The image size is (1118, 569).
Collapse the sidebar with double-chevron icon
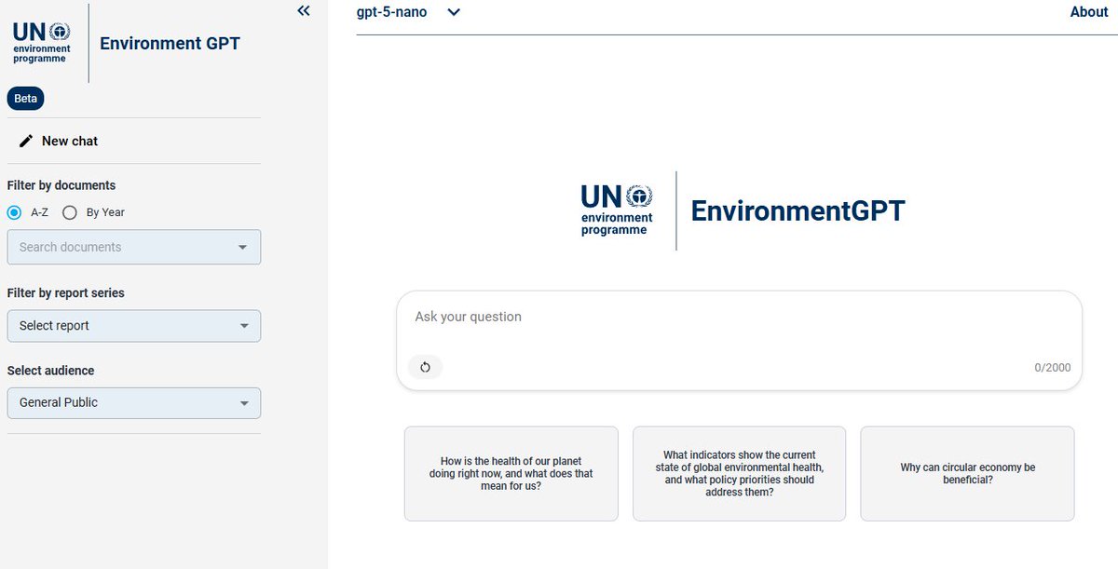coord(303,11)
